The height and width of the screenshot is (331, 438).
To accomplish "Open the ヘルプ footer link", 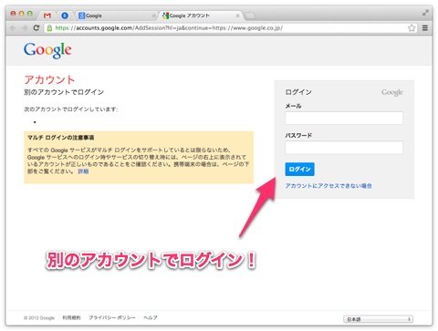I will (x=151, y=317).
